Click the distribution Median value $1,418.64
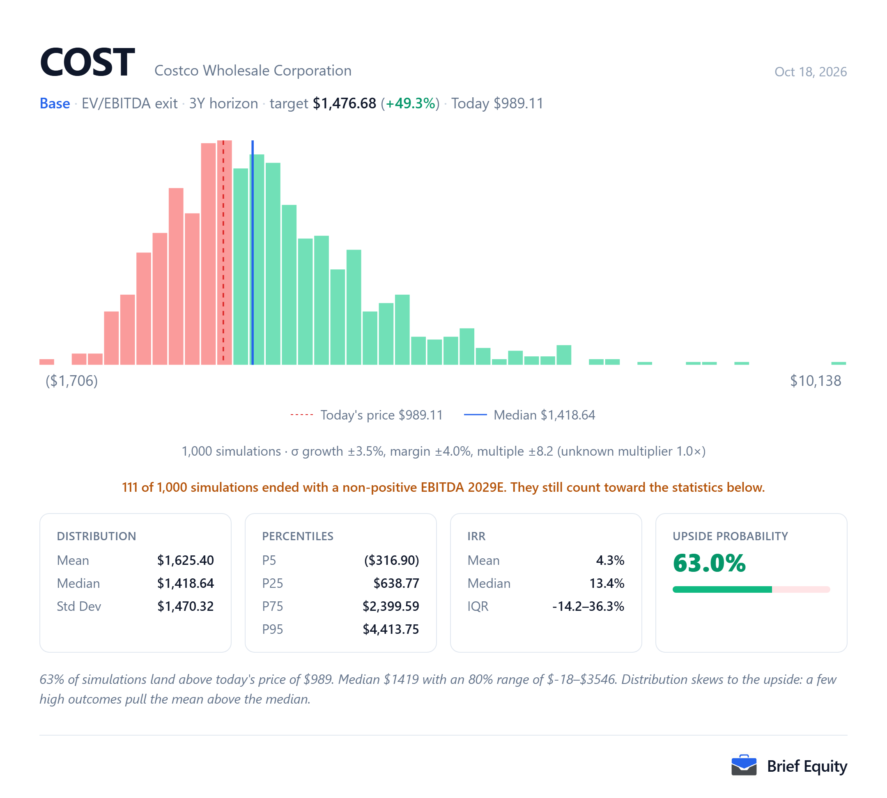Image resolution: width=887 pixels, height=798 pixels. pyautogui.click(x=186, y=583)
